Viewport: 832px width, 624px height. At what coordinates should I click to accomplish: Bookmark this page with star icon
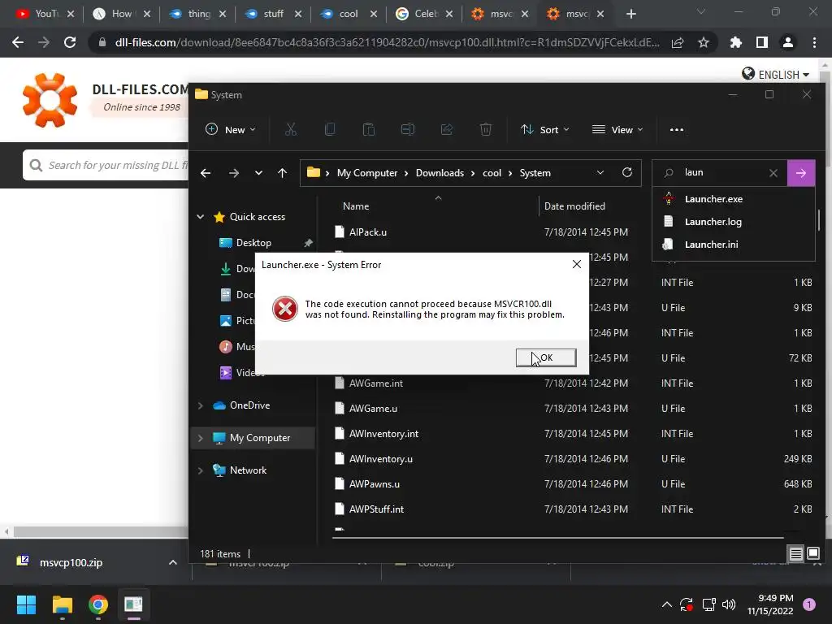pyautogui.click(x=704, y=42)
